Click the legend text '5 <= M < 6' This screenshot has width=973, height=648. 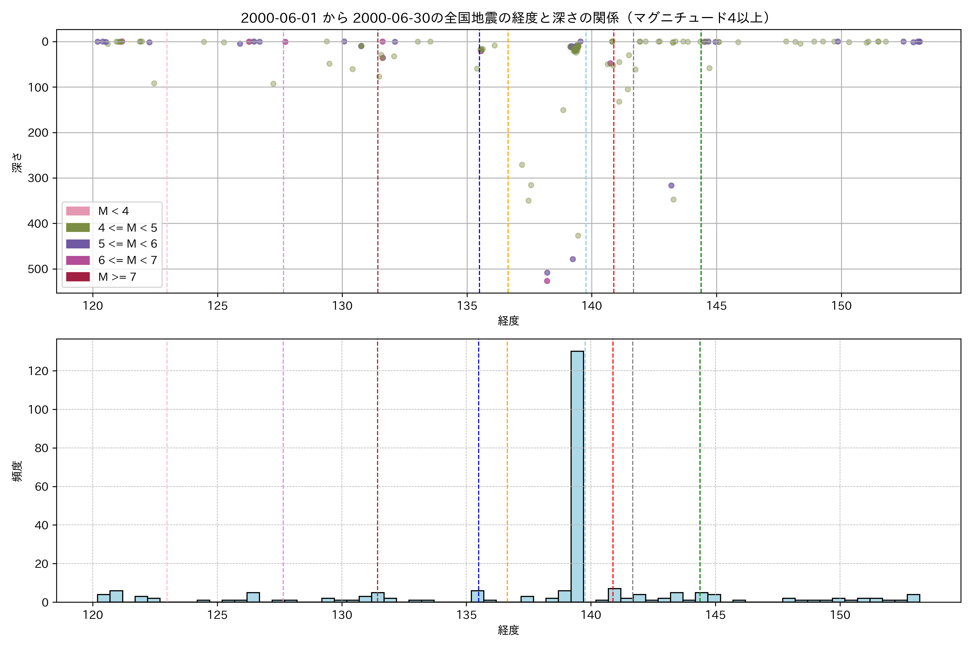128,244
